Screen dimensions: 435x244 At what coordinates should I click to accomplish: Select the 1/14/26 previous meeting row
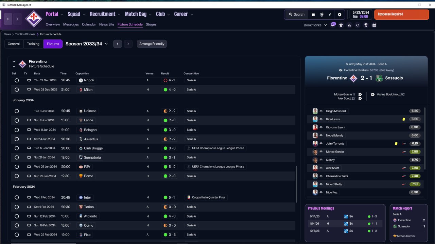pyautogui.click(x=345, y=224)
